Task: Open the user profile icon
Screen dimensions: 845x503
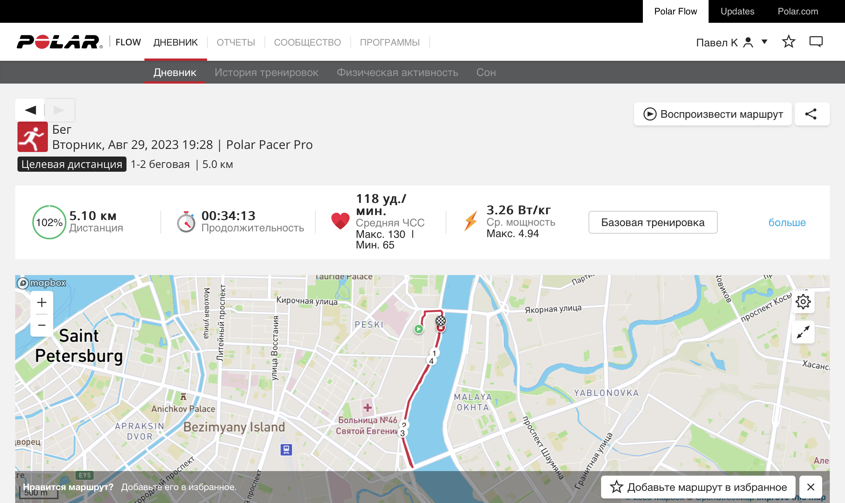Action: [748, 42]
